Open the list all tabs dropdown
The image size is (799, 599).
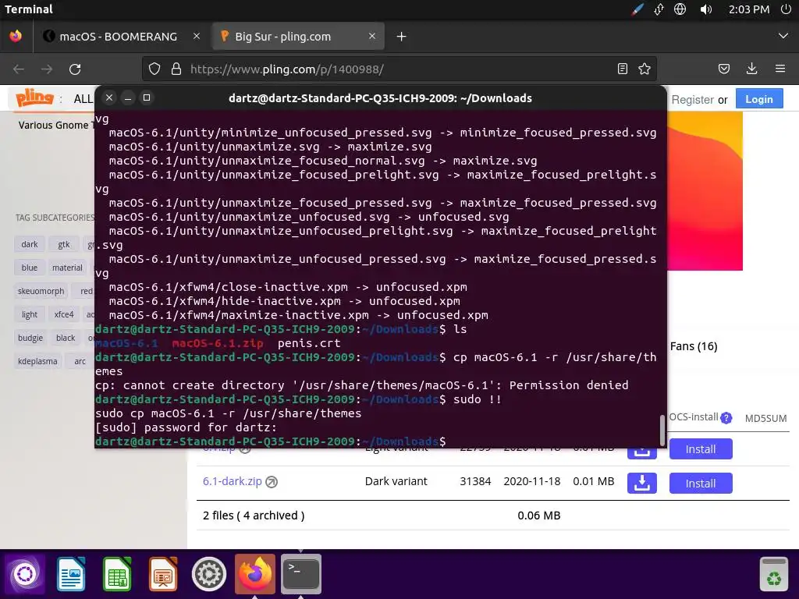pos(783,36)
